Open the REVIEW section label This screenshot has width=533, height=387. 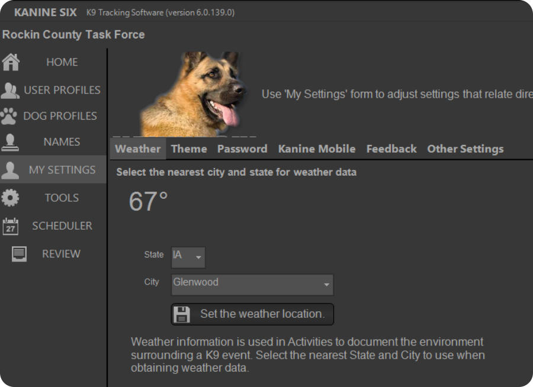(61, 254)
